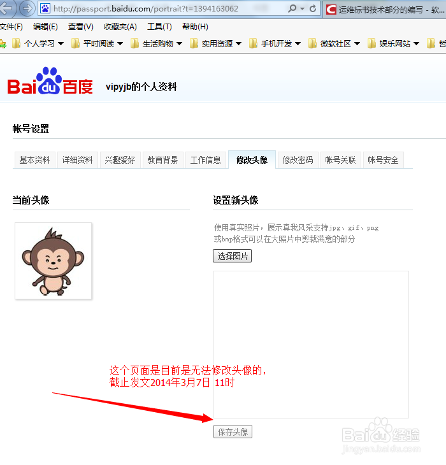The width and height of the screenshot is (446, 465).
Task: Click the current monkey avatar thumbnail
Action: (54, 261)
